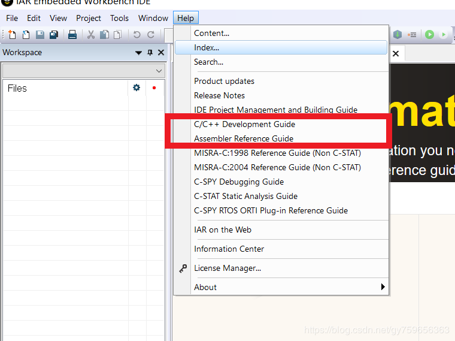
Task: Expand the About submenu
Action: (383, 287)
